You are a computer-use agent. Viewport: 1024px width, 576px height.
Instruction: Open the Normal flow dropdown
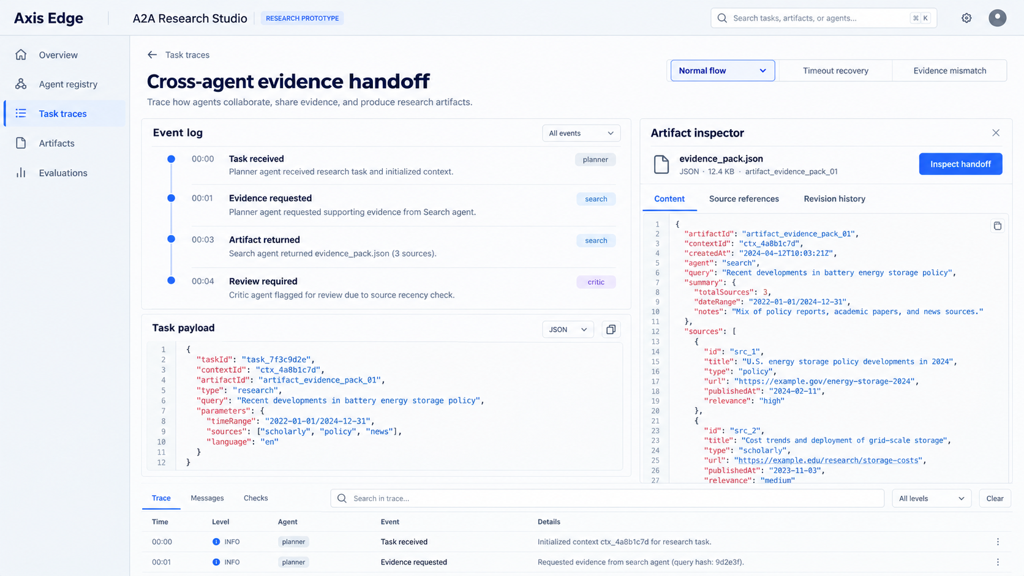click(723, 70)
